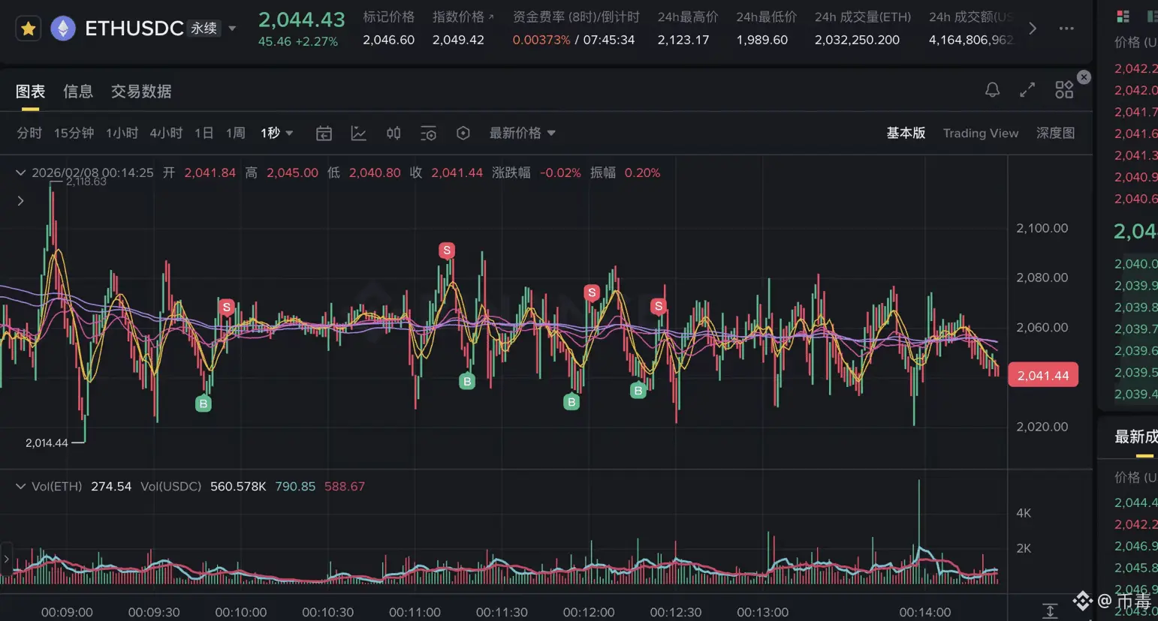
Task: Switch to the 深度图 depth chart
Action: click(1055, 133)
